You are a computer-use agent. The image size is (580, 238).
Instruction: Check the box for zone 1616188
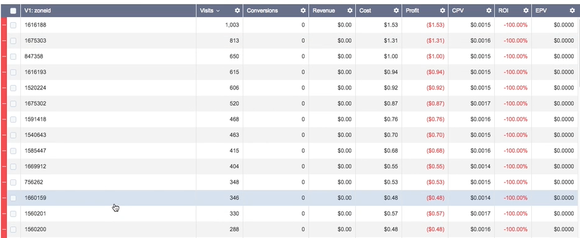pyautogui.click(x=14, y=25)
